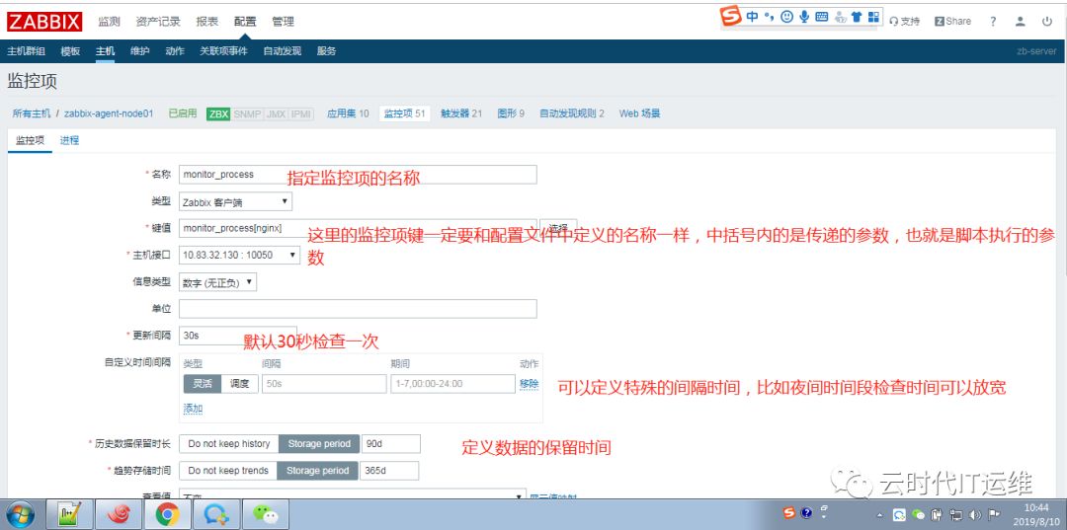Click tray WeChat icon
Viewport: 1067px width, 530px height.
pyautogui.click(x=918, y=515)
